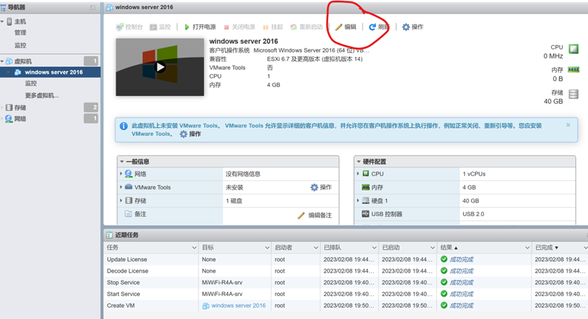Viewport: 588px width, 319px height.
Task: Power on VM with 打开电源
Action: pos(200,27)
